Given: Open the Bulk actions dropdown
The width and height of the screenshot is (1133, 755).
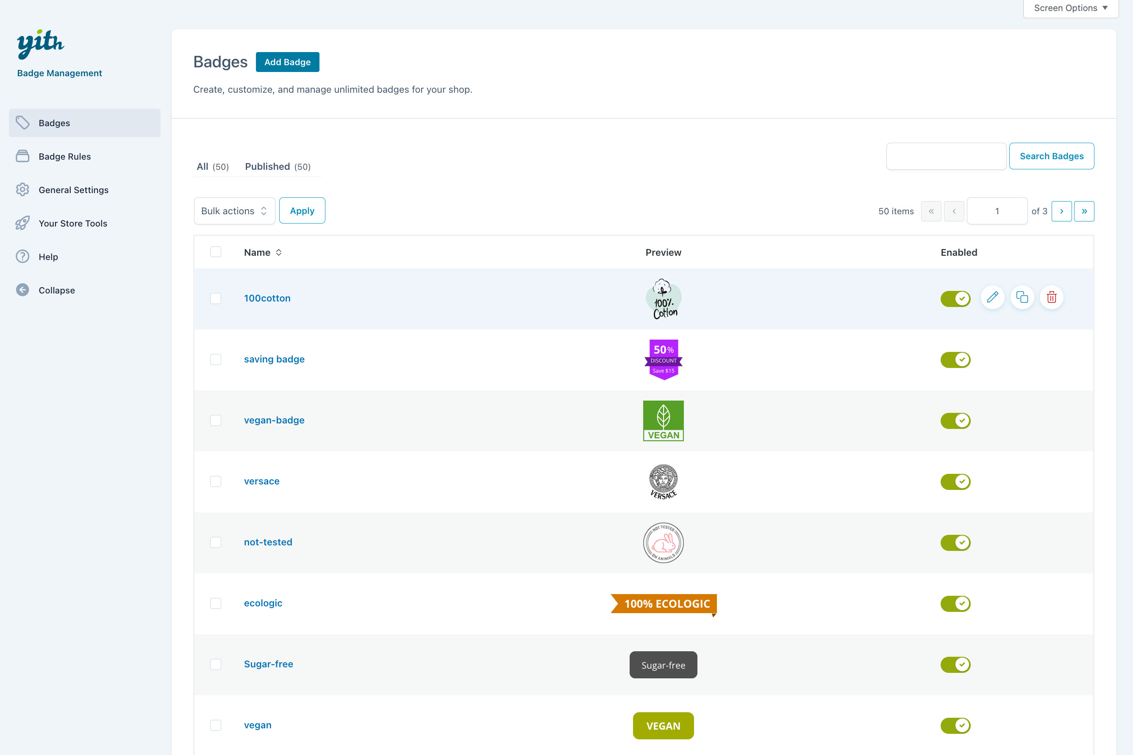Looking at the screenshot, I should (234, 211).
